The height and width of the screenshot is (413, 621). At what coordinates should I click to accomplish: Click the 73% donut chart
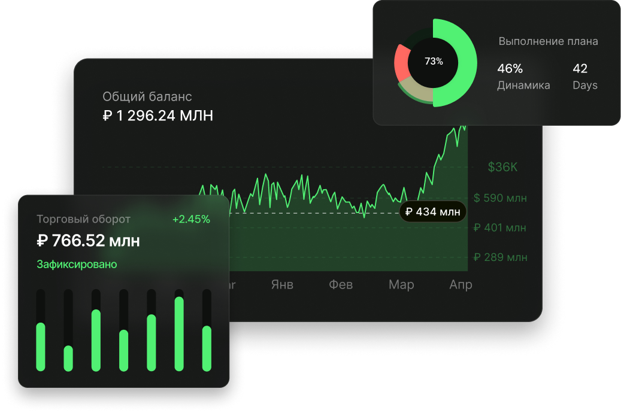pos(435,60)
